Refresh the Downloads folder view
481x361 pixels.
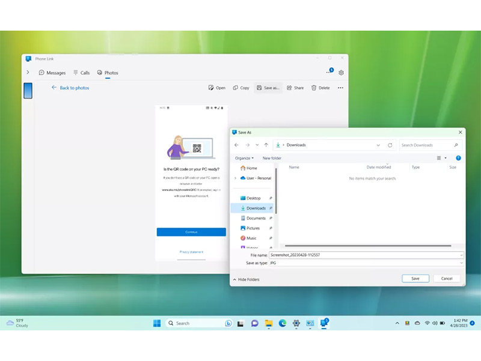[x=390, y=145]
